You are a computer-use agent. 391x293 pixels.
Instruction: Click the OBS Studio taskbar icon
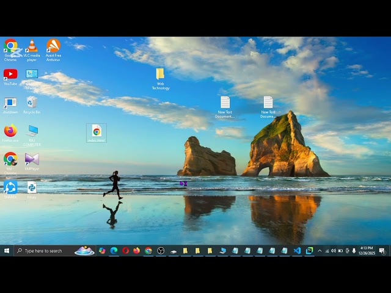click(x=161, y=251)
